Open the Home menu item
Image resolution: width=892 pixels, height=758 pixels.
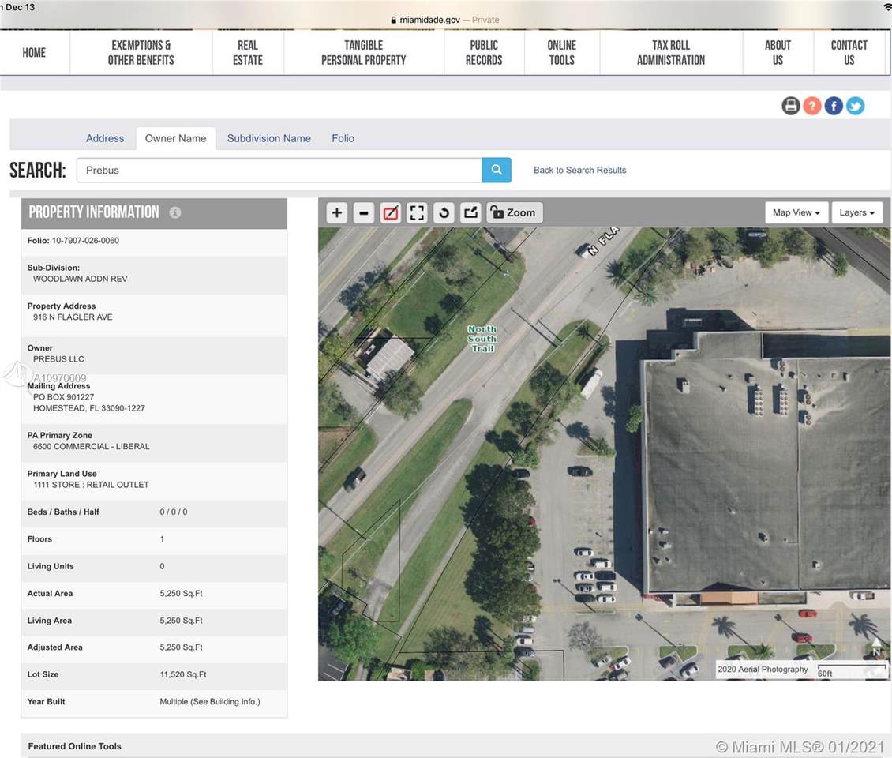point(34,53)
